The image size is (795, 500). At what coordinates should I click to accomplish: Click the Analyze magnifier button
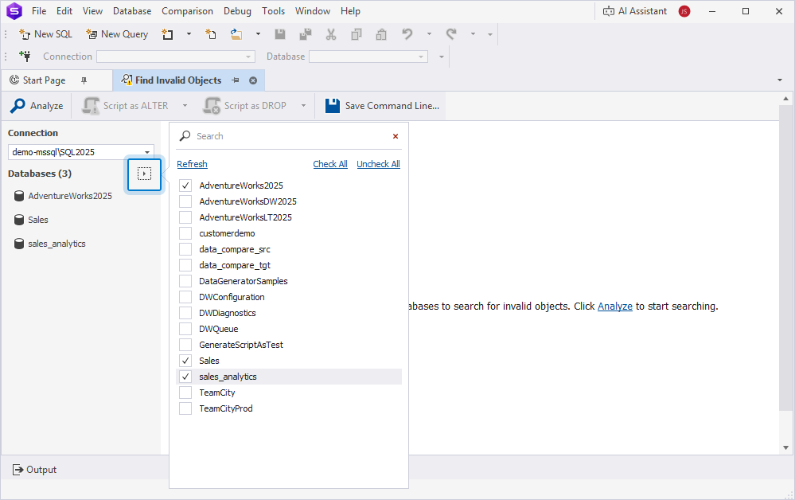tap(37, 105)
